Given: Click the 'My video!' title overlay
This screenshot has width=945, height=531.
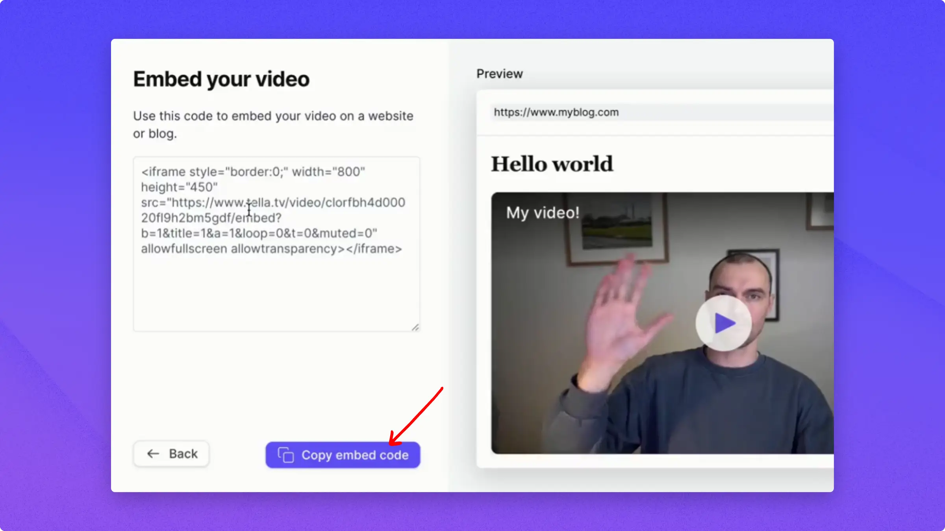Looking at the screenshot, I should coord(543,213).
